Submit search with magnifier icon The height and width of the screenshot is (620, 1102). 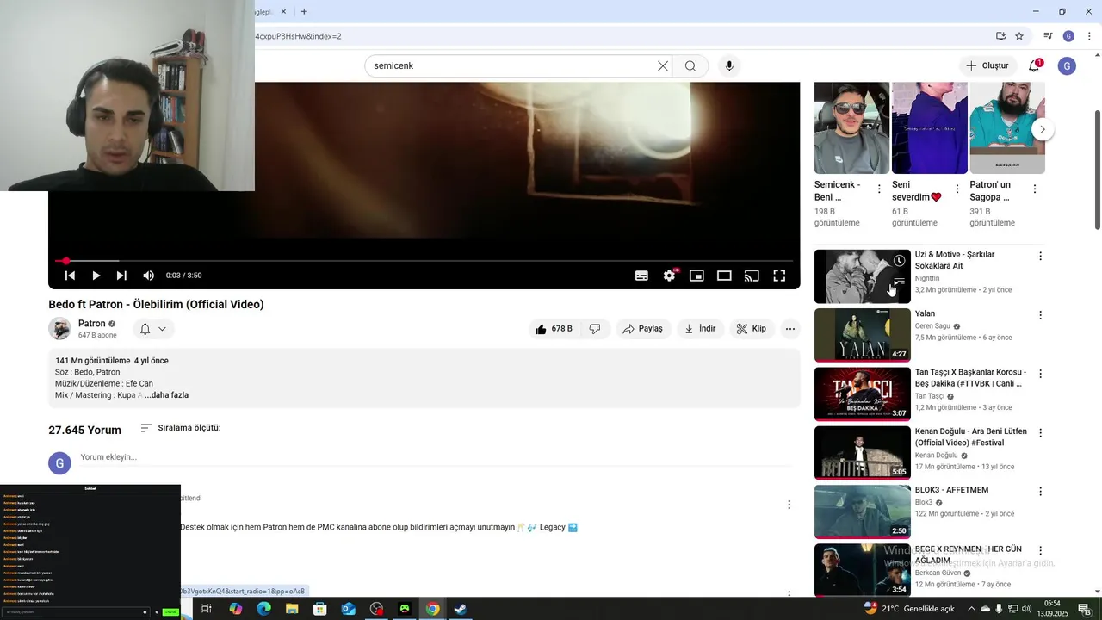click(690, 66)
